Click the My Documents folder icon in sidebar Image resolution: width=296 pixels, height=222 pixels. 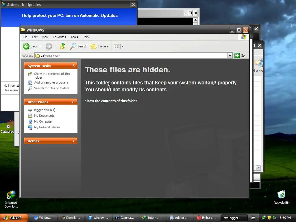tap(30, 116)
